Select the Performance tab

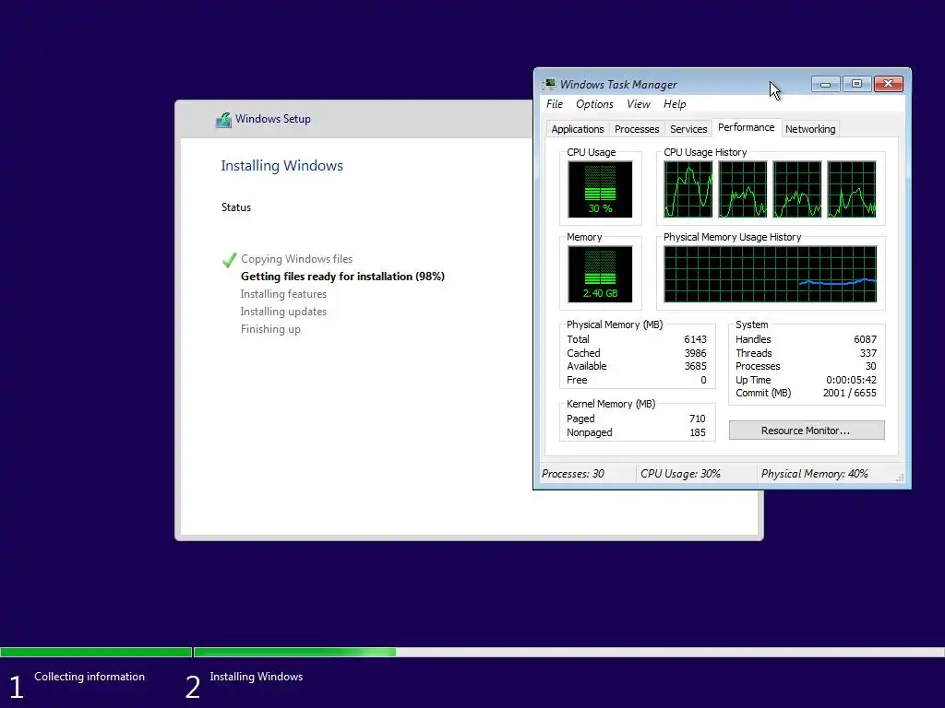click(x=746, y=127)
